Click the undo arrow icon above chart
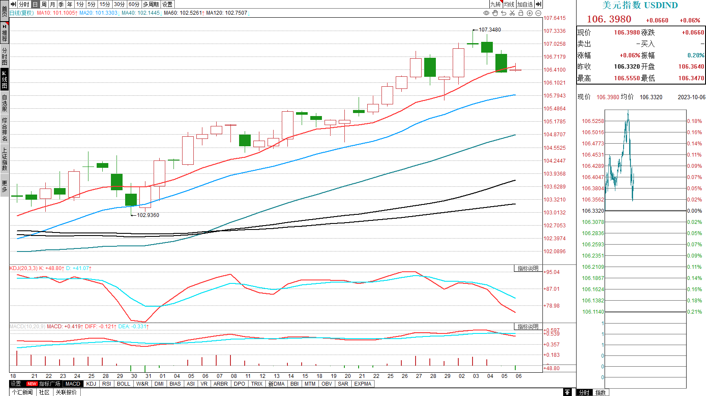 point(504,13)
